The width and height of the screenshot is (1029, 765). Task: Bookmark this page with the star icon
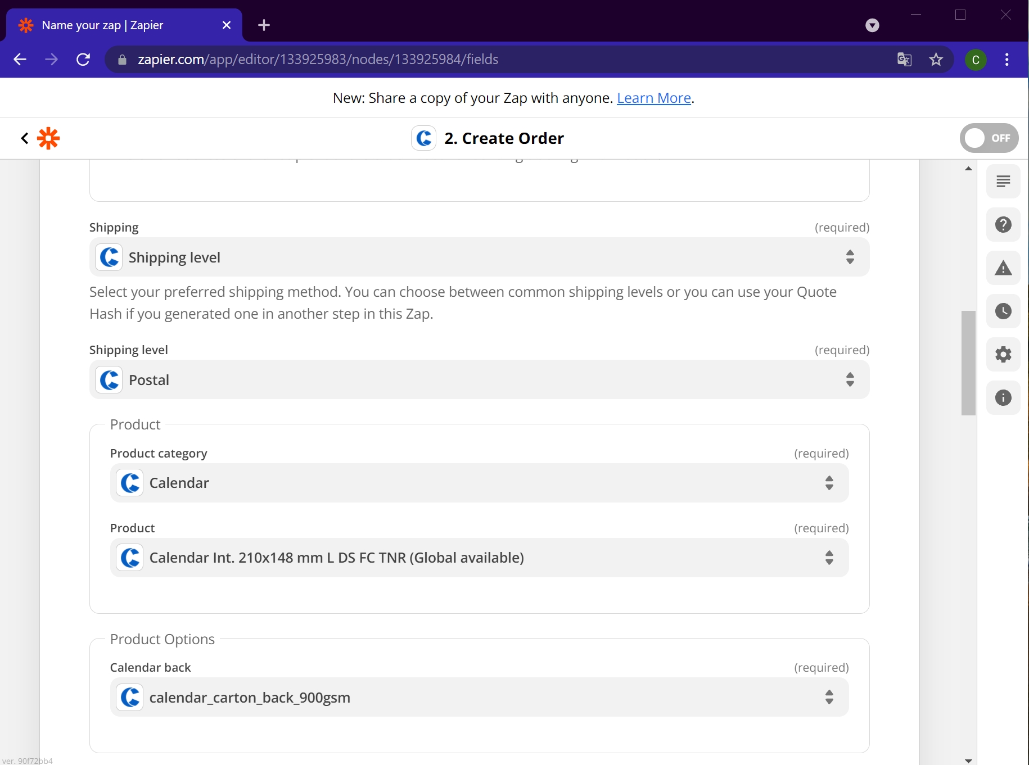point(936,60)
